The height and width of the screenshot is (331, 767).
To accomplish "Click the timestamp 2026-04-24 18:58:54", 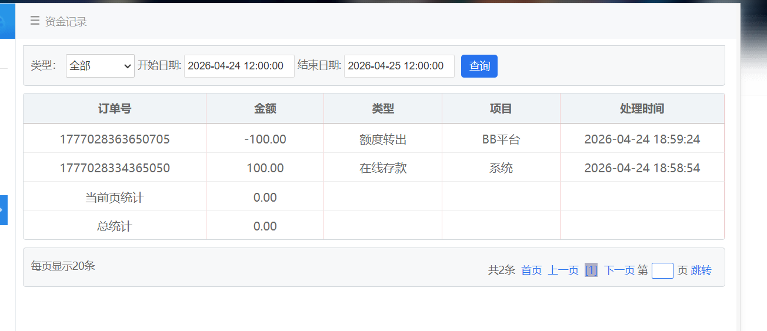I will click(642, 168).
